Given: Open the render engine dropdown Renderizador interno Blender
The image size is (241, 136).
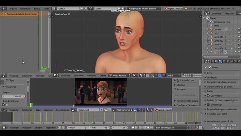Looking at the screenshot, I should (x=144, y=9).
